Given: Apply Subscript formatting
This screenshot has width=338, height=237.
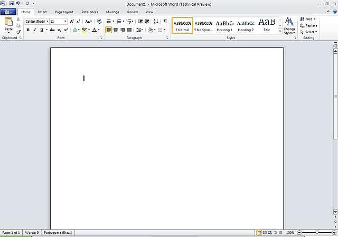Looking at the screenshot, I should (x=59, y=30).
